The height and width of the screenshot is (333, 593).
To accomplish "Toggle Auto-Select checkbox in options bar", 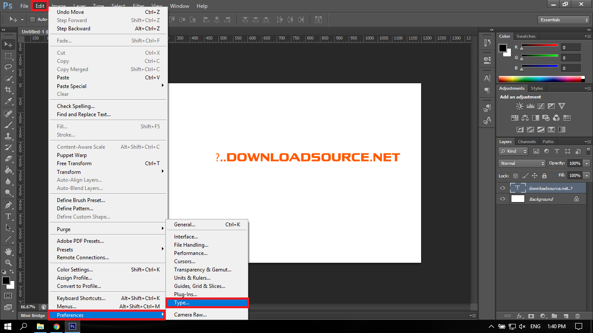I will [33, 20].
